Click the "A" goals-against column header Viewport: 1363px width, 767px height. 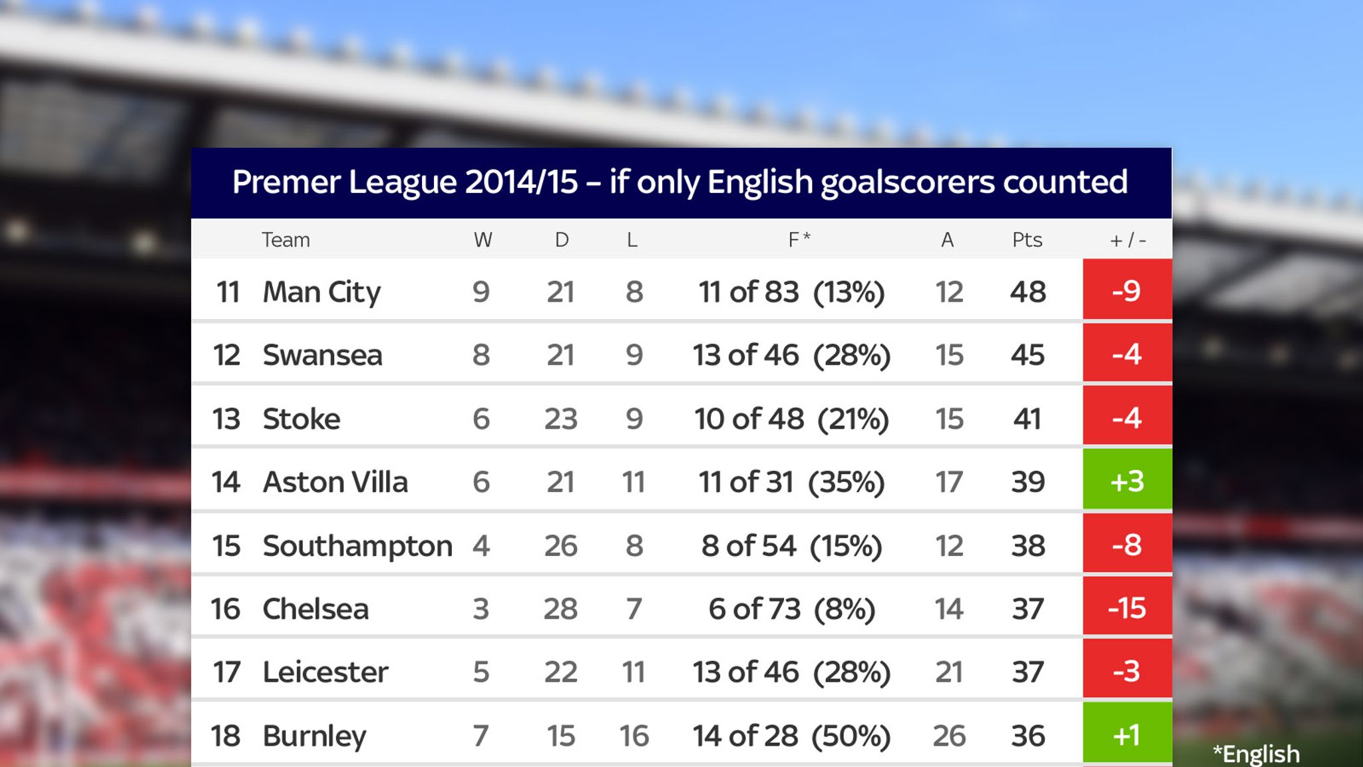[x=947, y=240]
